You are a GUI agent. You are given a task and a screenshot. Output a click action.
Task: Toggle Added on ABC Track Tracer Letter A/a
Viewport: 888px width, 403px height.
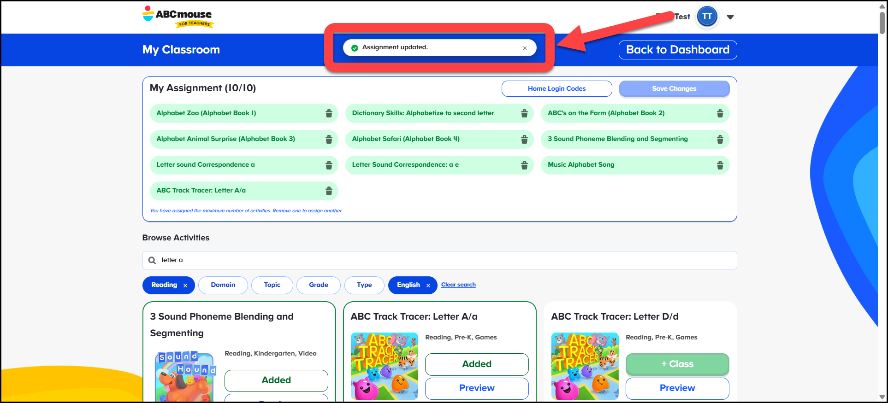tap(477, 364)
